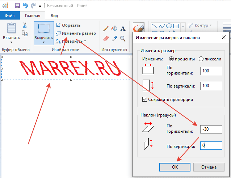This screenshot has height=178, width=231.
Task: Click the Обрезать crop button
Action: point(68,25)
